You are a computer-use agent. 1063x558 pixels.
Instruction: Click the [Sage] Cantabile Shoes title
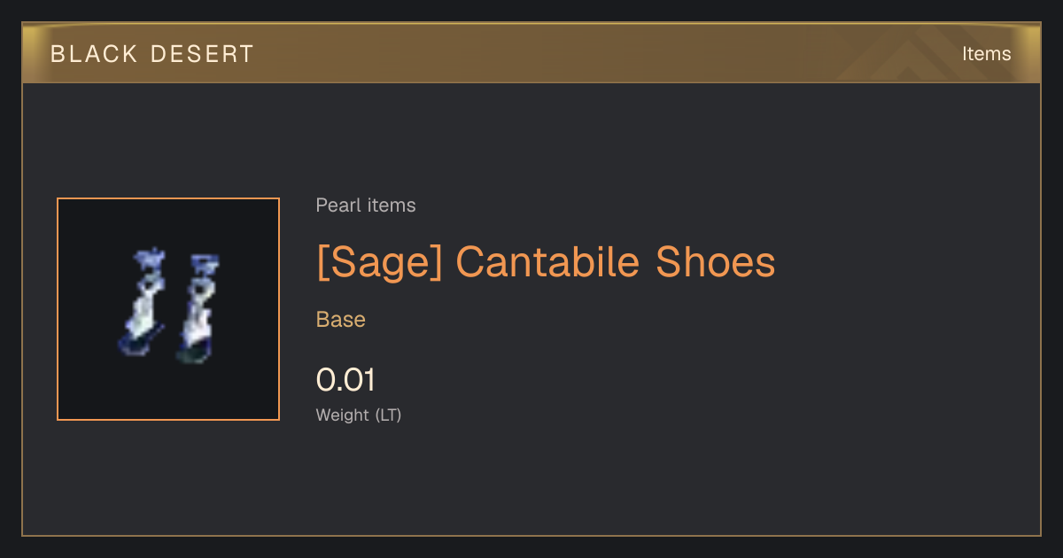546,262
